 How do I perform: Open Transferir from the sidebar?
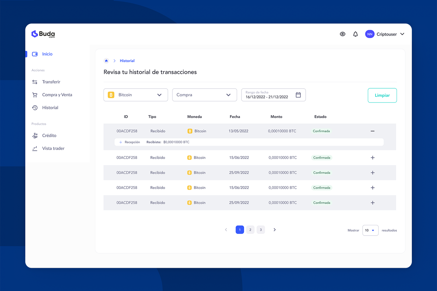51,82
